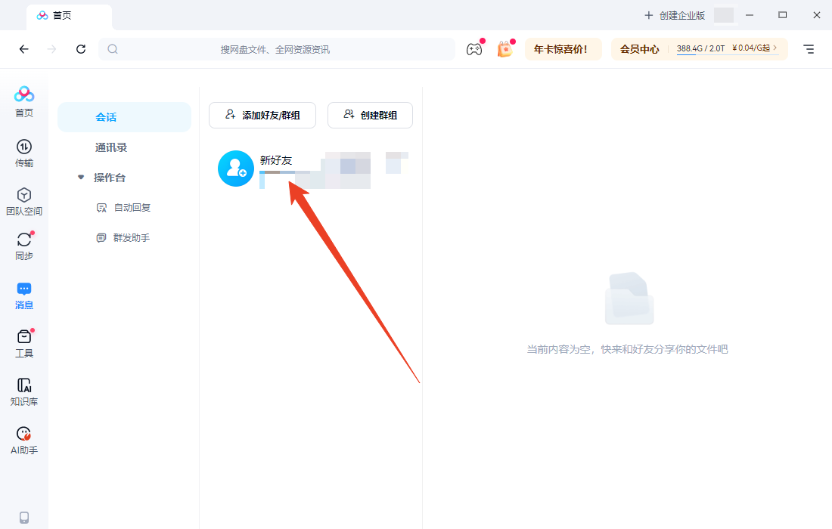Viewport: 832px width, 529px height.
Task: Click the game controller icon beside the search bar
Action: tap(474, 48)
